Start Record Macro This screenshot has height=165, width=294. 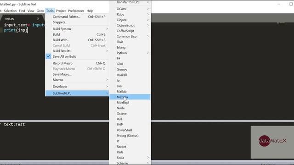(x=77, y=63)
